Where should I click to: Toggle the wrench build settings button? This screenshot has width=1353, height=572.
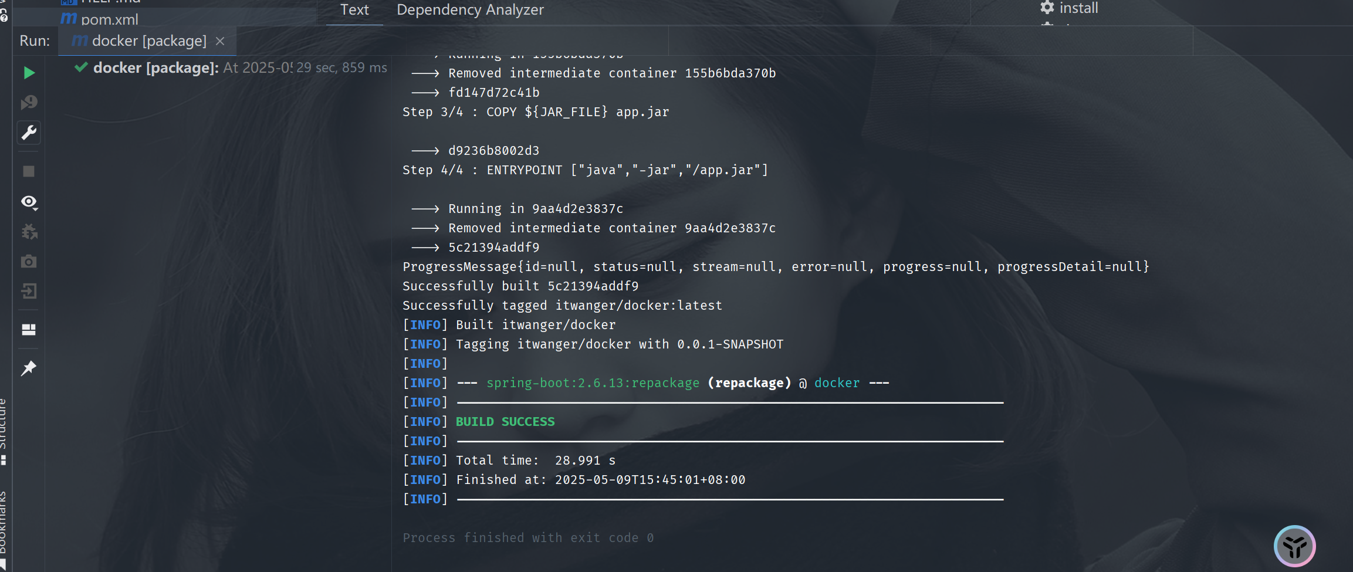click(x=29, y=133)
